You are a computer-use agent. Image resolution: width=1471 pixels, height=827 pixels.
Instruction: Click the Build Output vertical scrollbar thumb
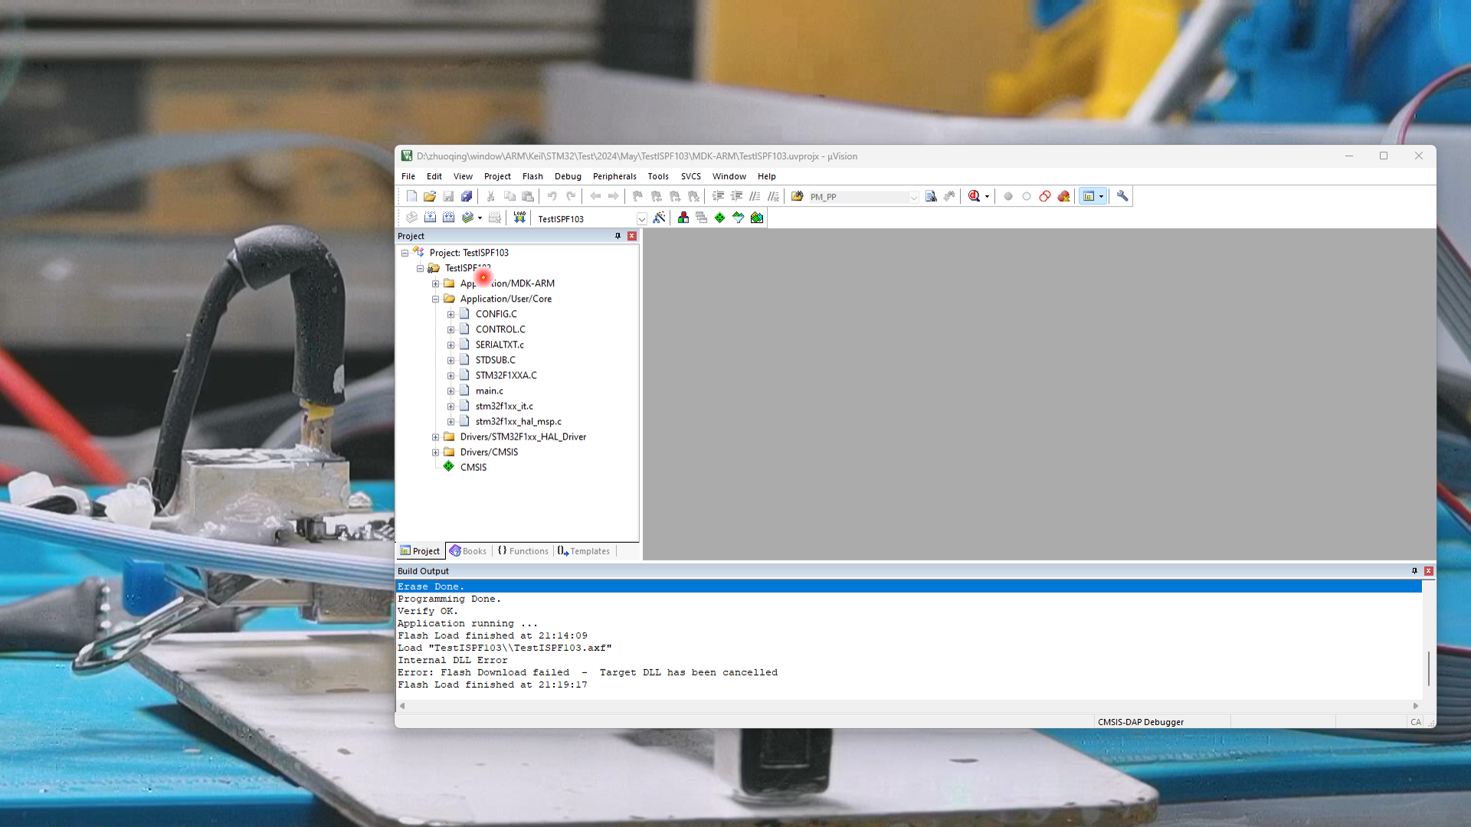[x=1428, y=668]
